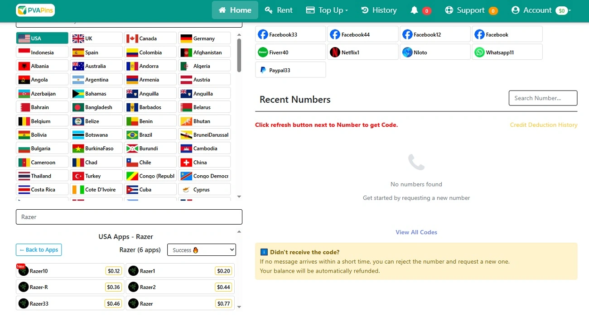The height and width of the screenshot is (317, 589).
Task: Click the View All Codes link
Action: pyautogui.click(x=416, y=232)
